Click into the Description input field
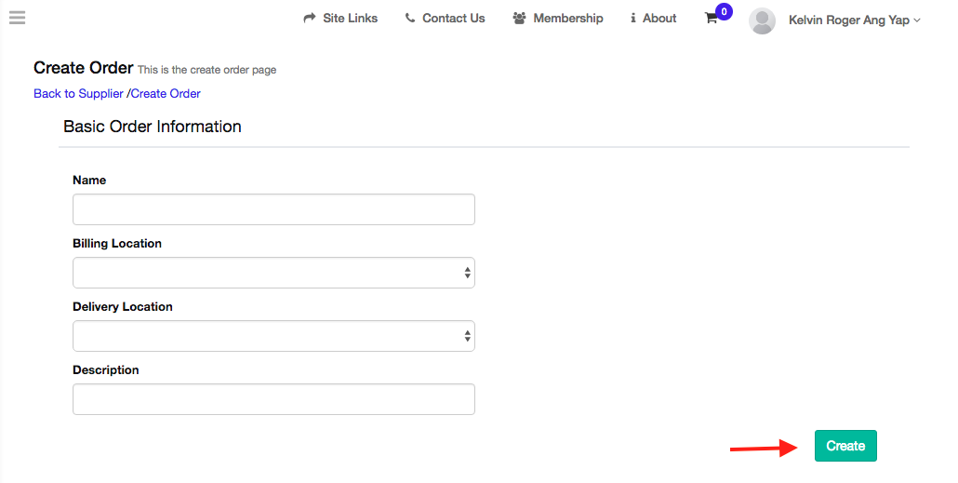The height and width of the screenshot is (483, 958). point(273,399)
